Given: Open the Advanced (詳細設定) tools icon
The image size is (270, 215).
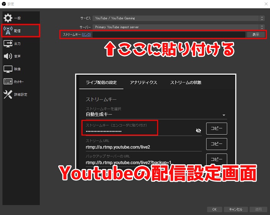Looking at the screenshot, I should pos(8,94).
